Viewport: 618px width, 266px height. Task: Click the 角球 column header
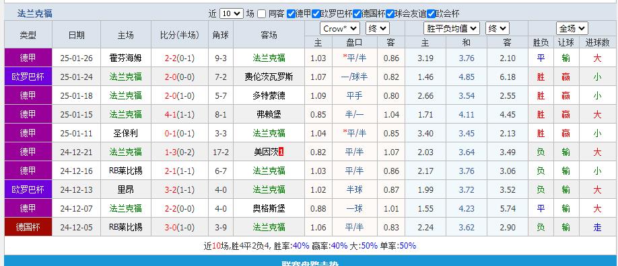coord(221,35)
